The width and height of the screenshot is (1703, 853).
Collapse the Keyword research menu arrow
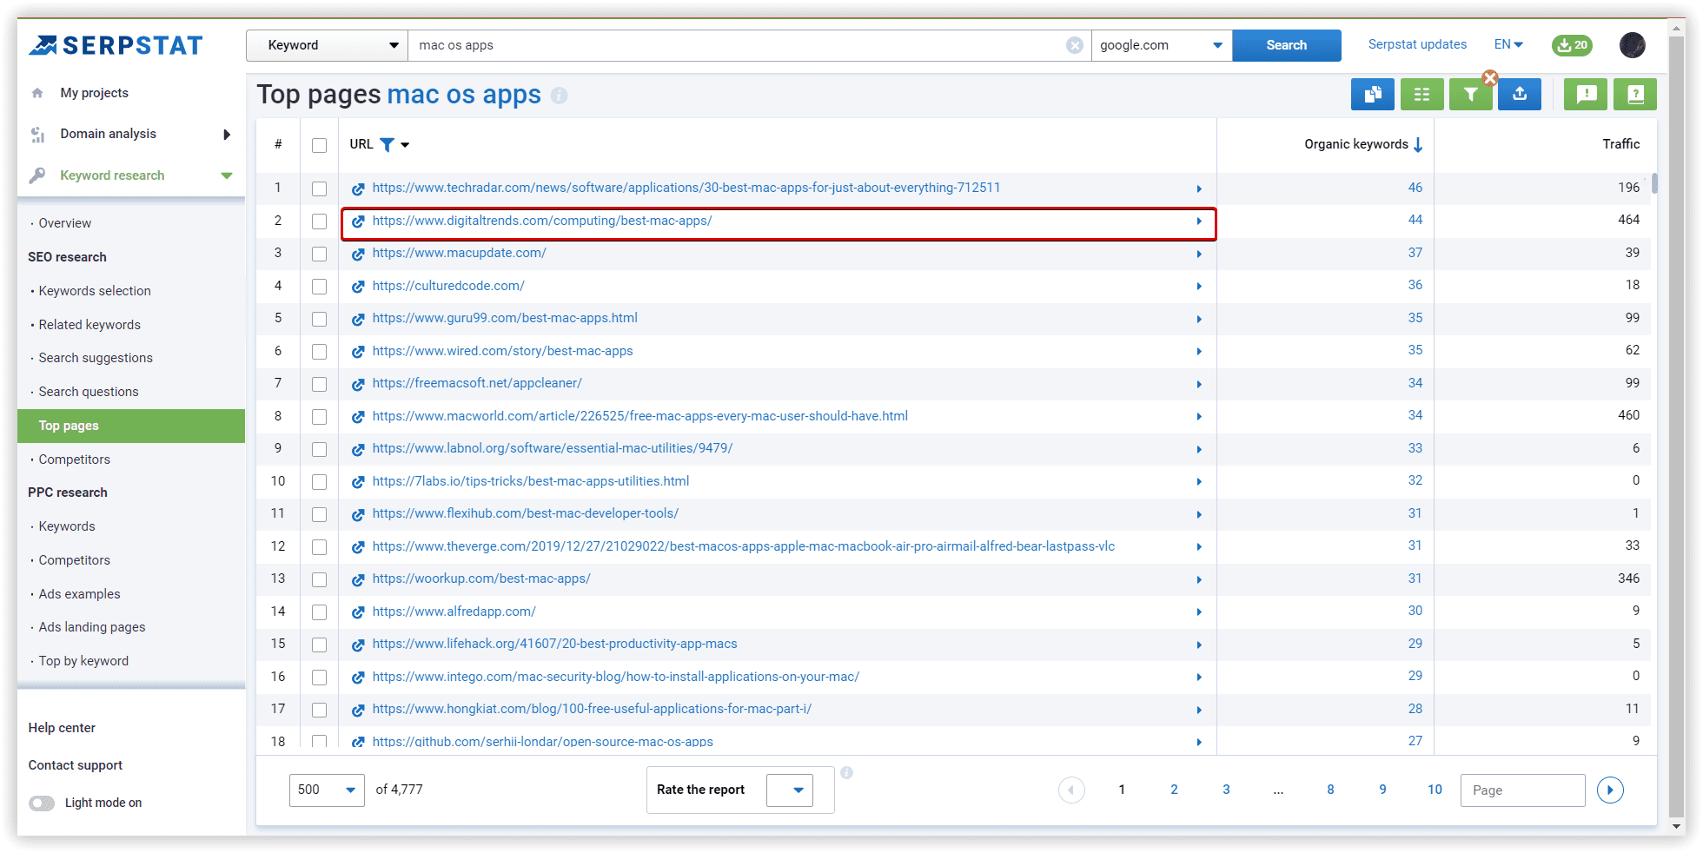(227, 175)
